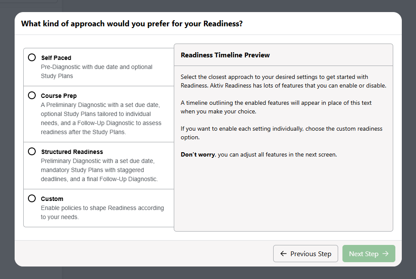The image size is (416, 279).
Task: Click the Self Paced label text
Action: [x=56, y=57]
